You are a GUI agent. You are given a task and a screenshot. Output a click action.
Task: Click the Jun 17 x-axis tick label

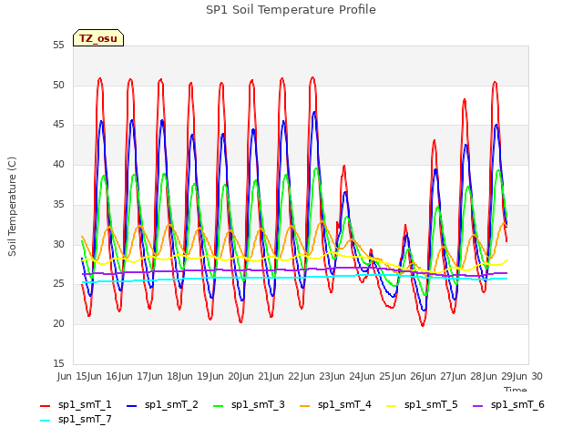134,376
